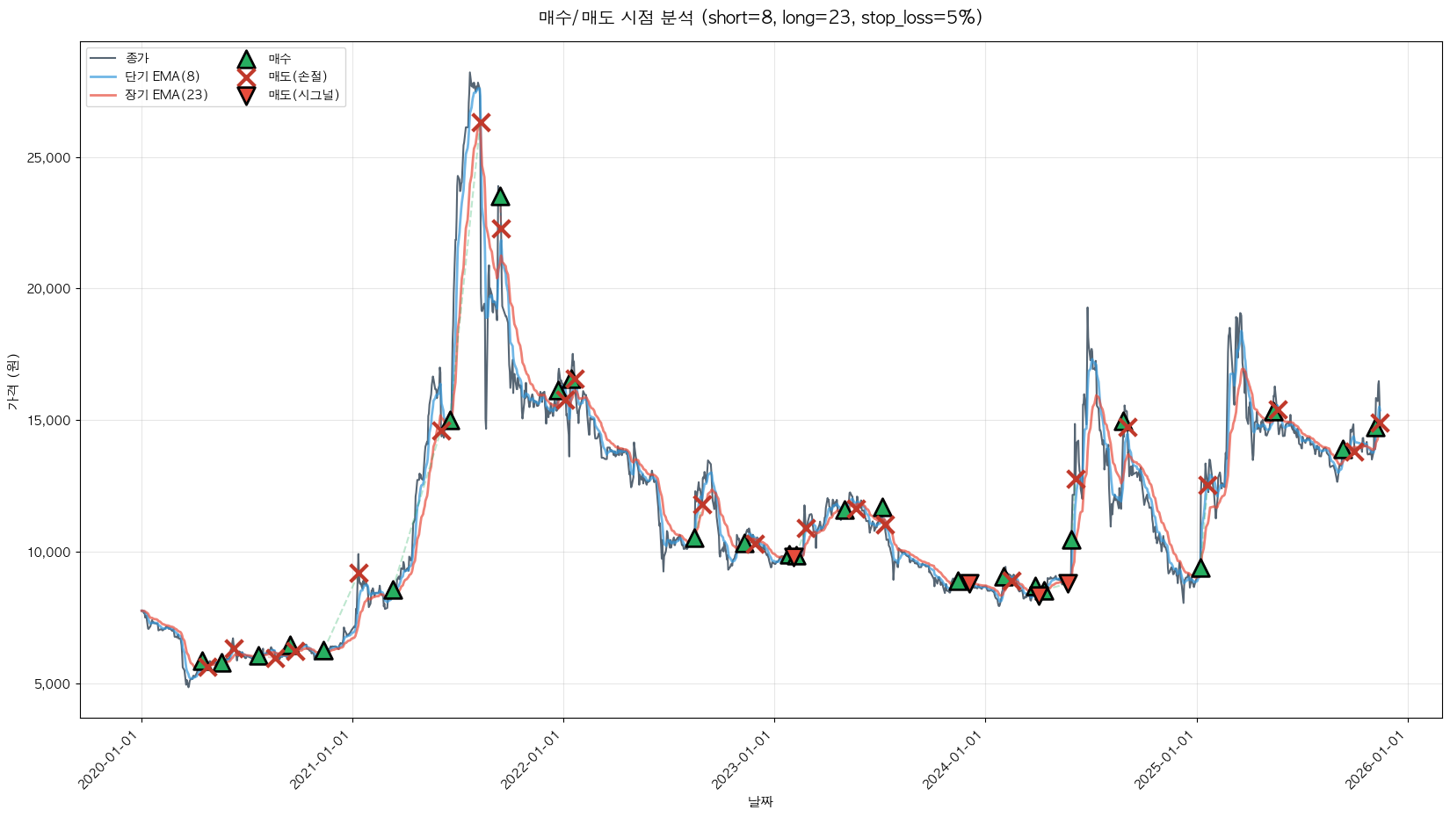Click the 단기 EMA(8) legend label
Screen dimensions: 1450x817
pos(163,76)
